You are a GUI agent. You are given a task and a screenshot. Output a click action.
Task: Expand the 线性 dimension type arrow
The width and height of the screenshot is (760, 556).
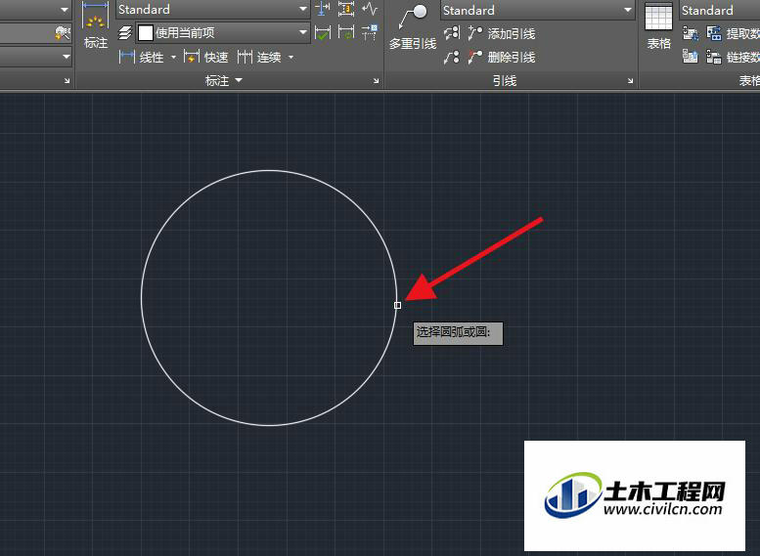click(173, 57)
